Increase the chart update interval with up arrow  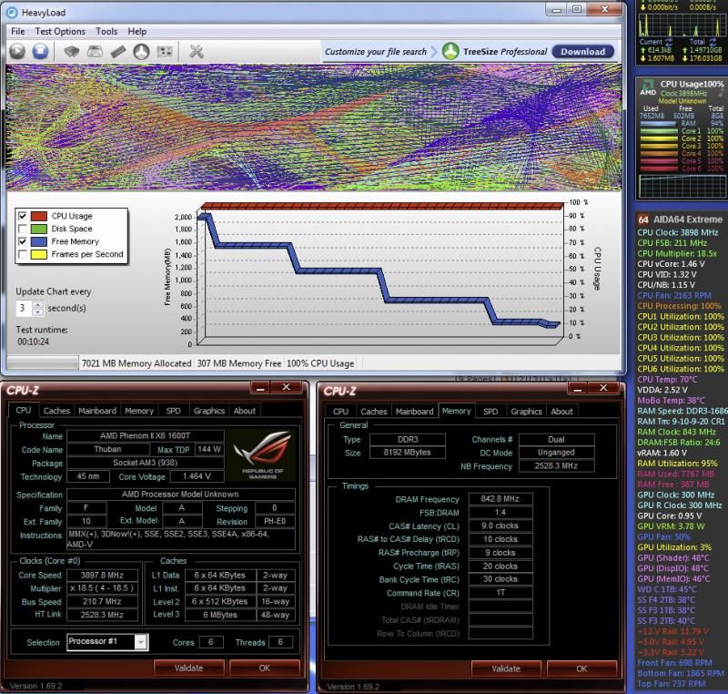tap(39, 304)
